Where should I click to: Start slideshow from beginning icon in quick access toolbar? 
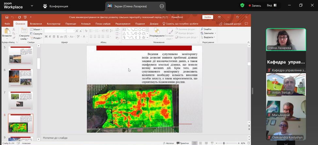point(25,17)
